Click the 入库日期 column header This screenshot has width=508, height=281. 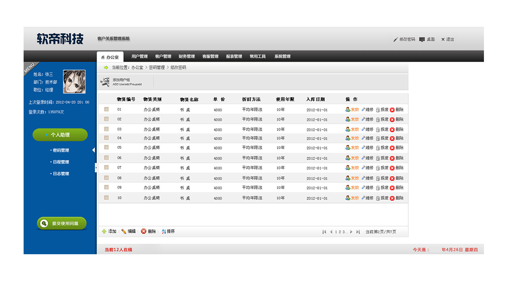[315, 99]
